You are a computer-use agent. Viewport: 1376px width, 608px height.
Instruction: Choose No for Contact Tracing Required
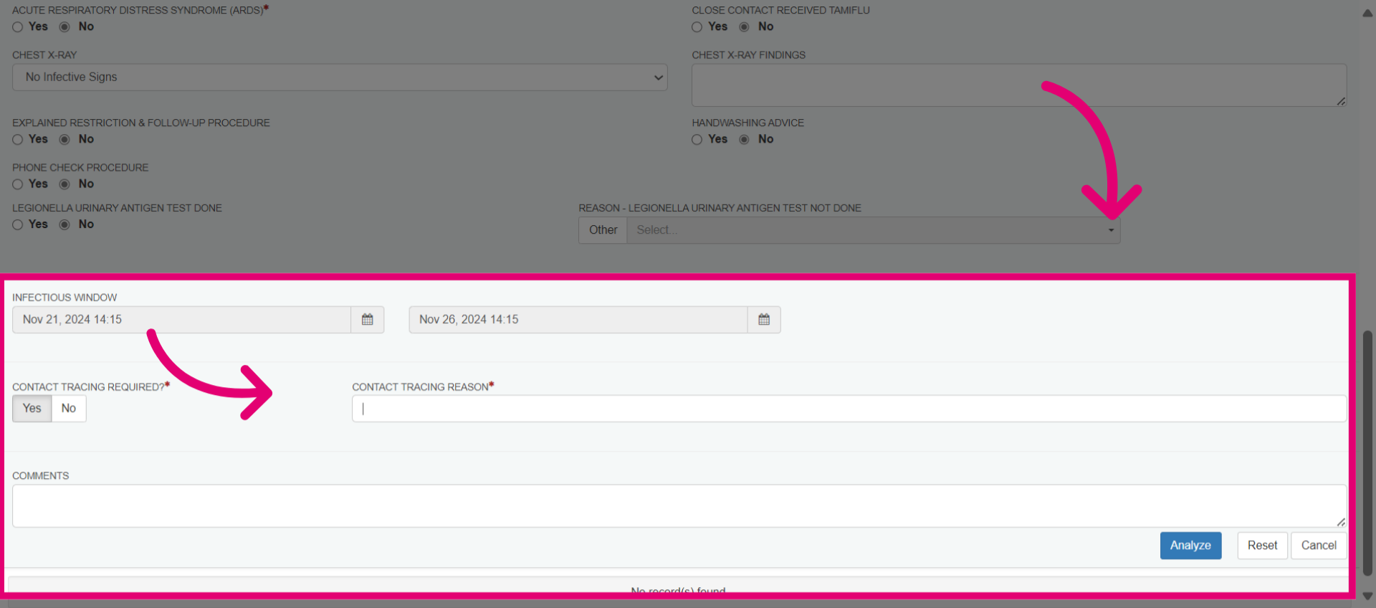pos(69,409)
